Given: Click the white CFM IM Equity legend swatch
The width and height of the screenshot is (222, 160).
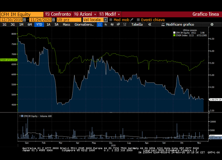Looking at the screenshot, I should pos(174,33).
